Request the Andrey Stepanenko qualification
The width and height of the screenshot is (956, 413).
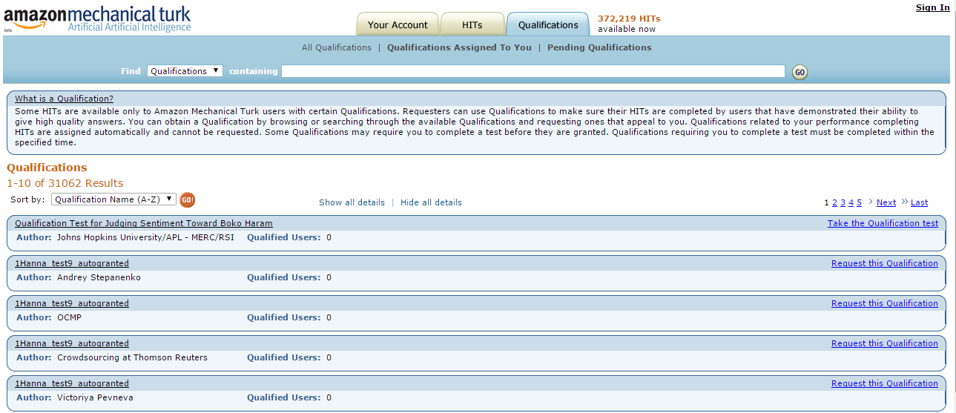(x=885, y=263)
